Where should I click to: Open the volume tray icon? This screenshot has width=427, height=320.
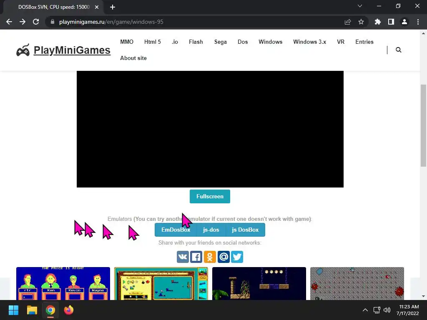pos(387,310)
